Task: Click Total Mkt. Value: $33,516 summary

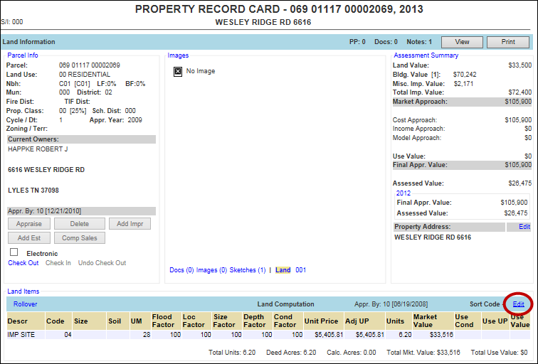Action: [423, 353]
